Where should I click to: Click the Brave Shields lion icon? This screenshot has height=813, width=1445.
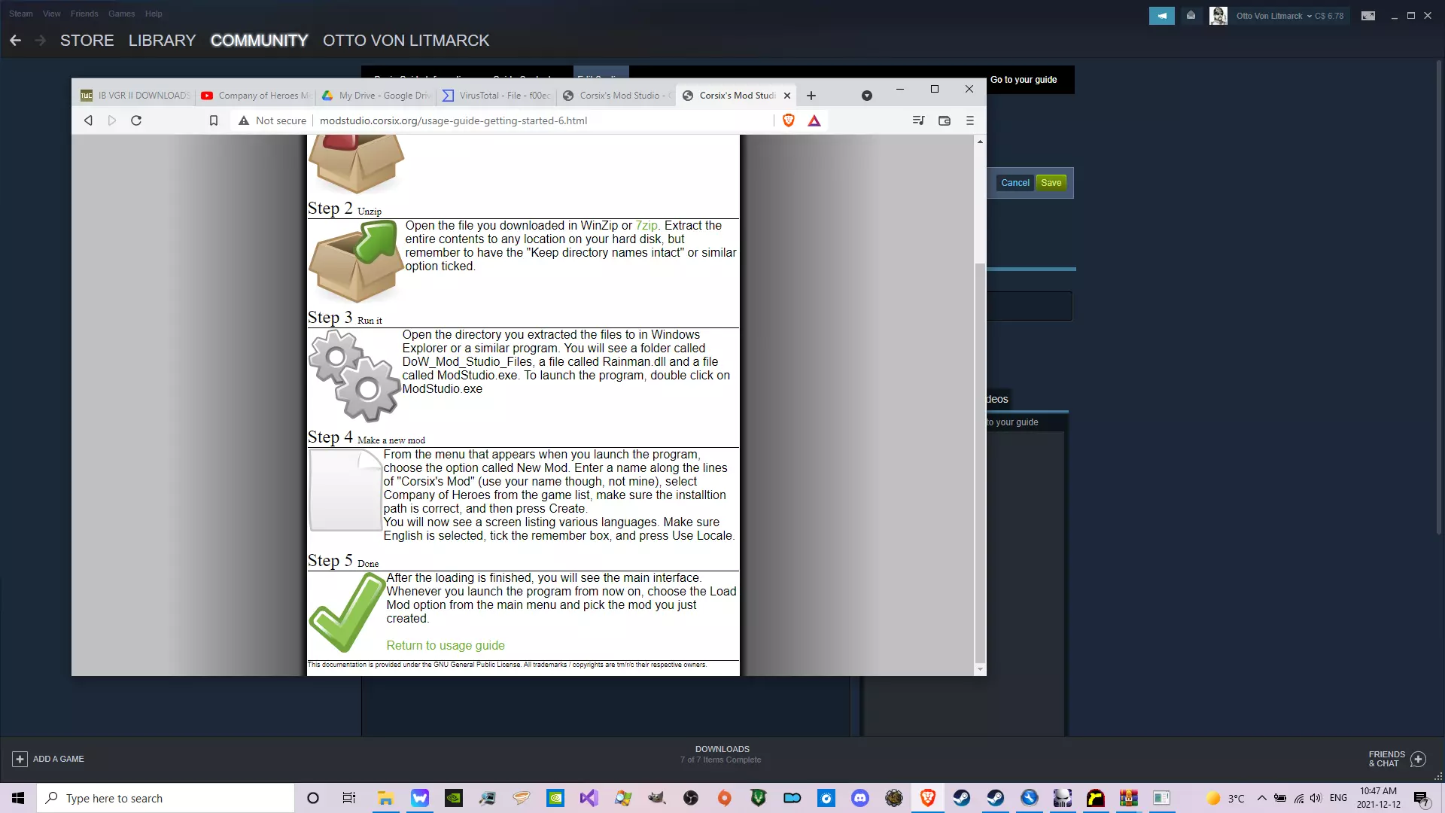click(x=788, y=120)
